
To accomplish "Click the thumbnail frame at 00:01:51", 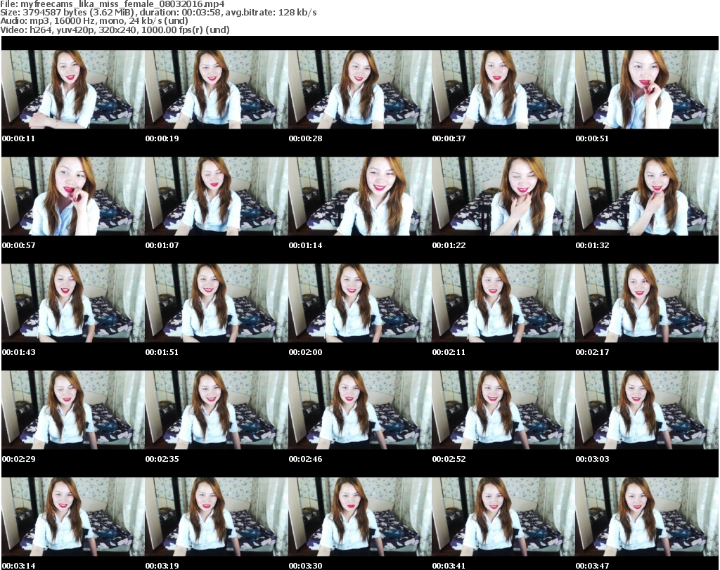I will [x=217, y=303].
